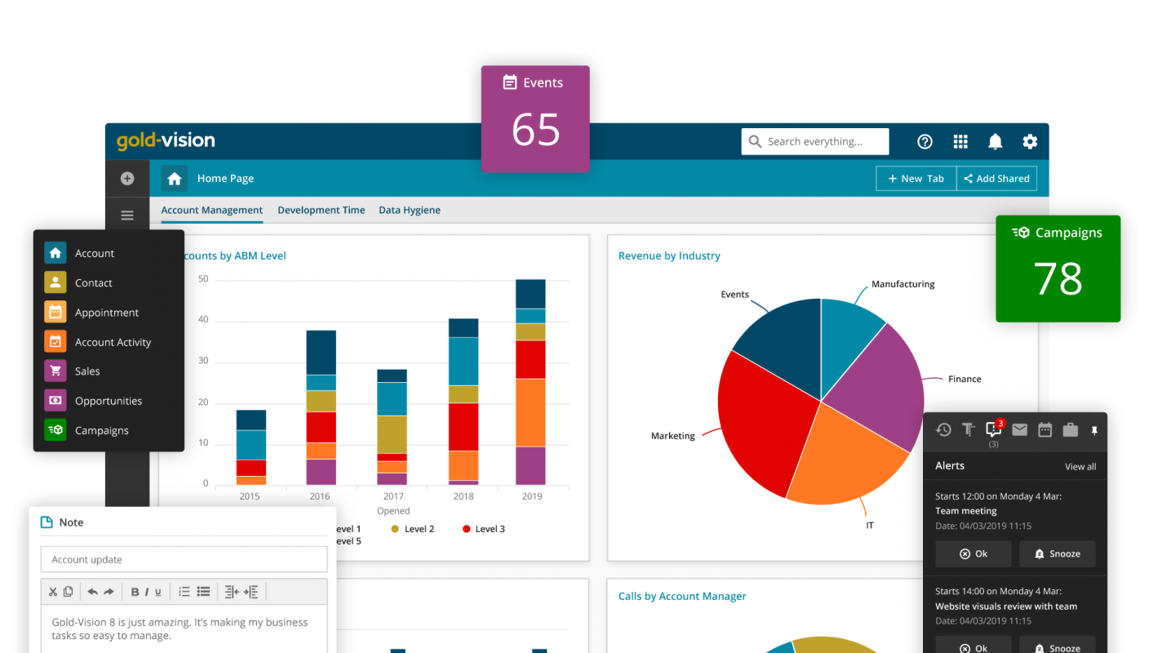
Task: Click the Level 3 legend swatch
Action: (467, 529)
